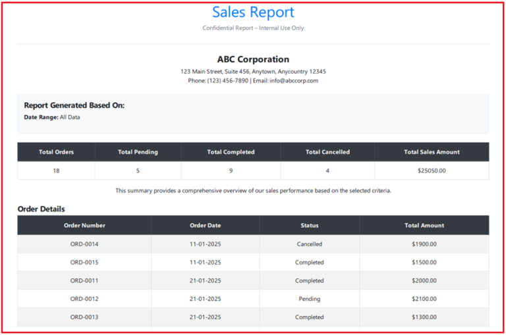Click order number ORD-0013

point(84,317)
